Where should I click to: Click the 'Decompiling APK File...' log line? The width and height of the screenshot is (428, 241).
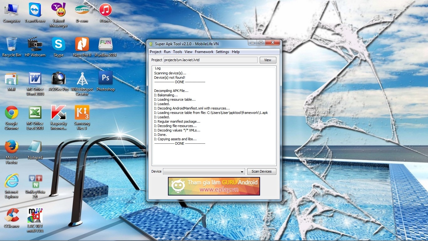(x=171, y=91)
